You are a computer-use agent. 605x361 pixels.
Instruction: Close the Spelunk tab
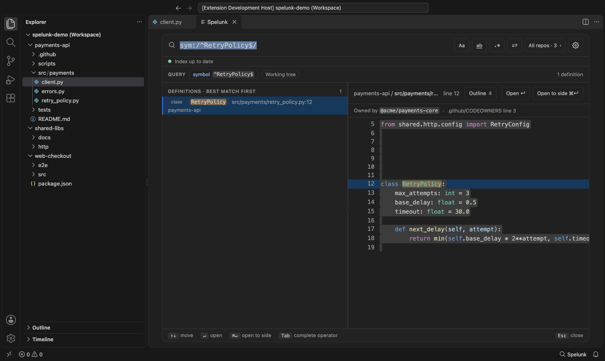234,22
